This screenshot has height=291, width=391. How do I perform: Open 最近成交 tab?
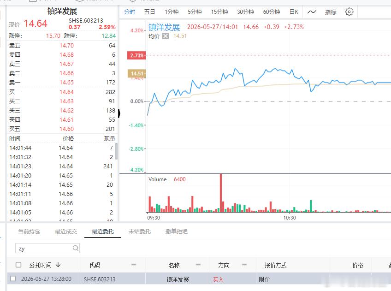(x=66, y=232)
